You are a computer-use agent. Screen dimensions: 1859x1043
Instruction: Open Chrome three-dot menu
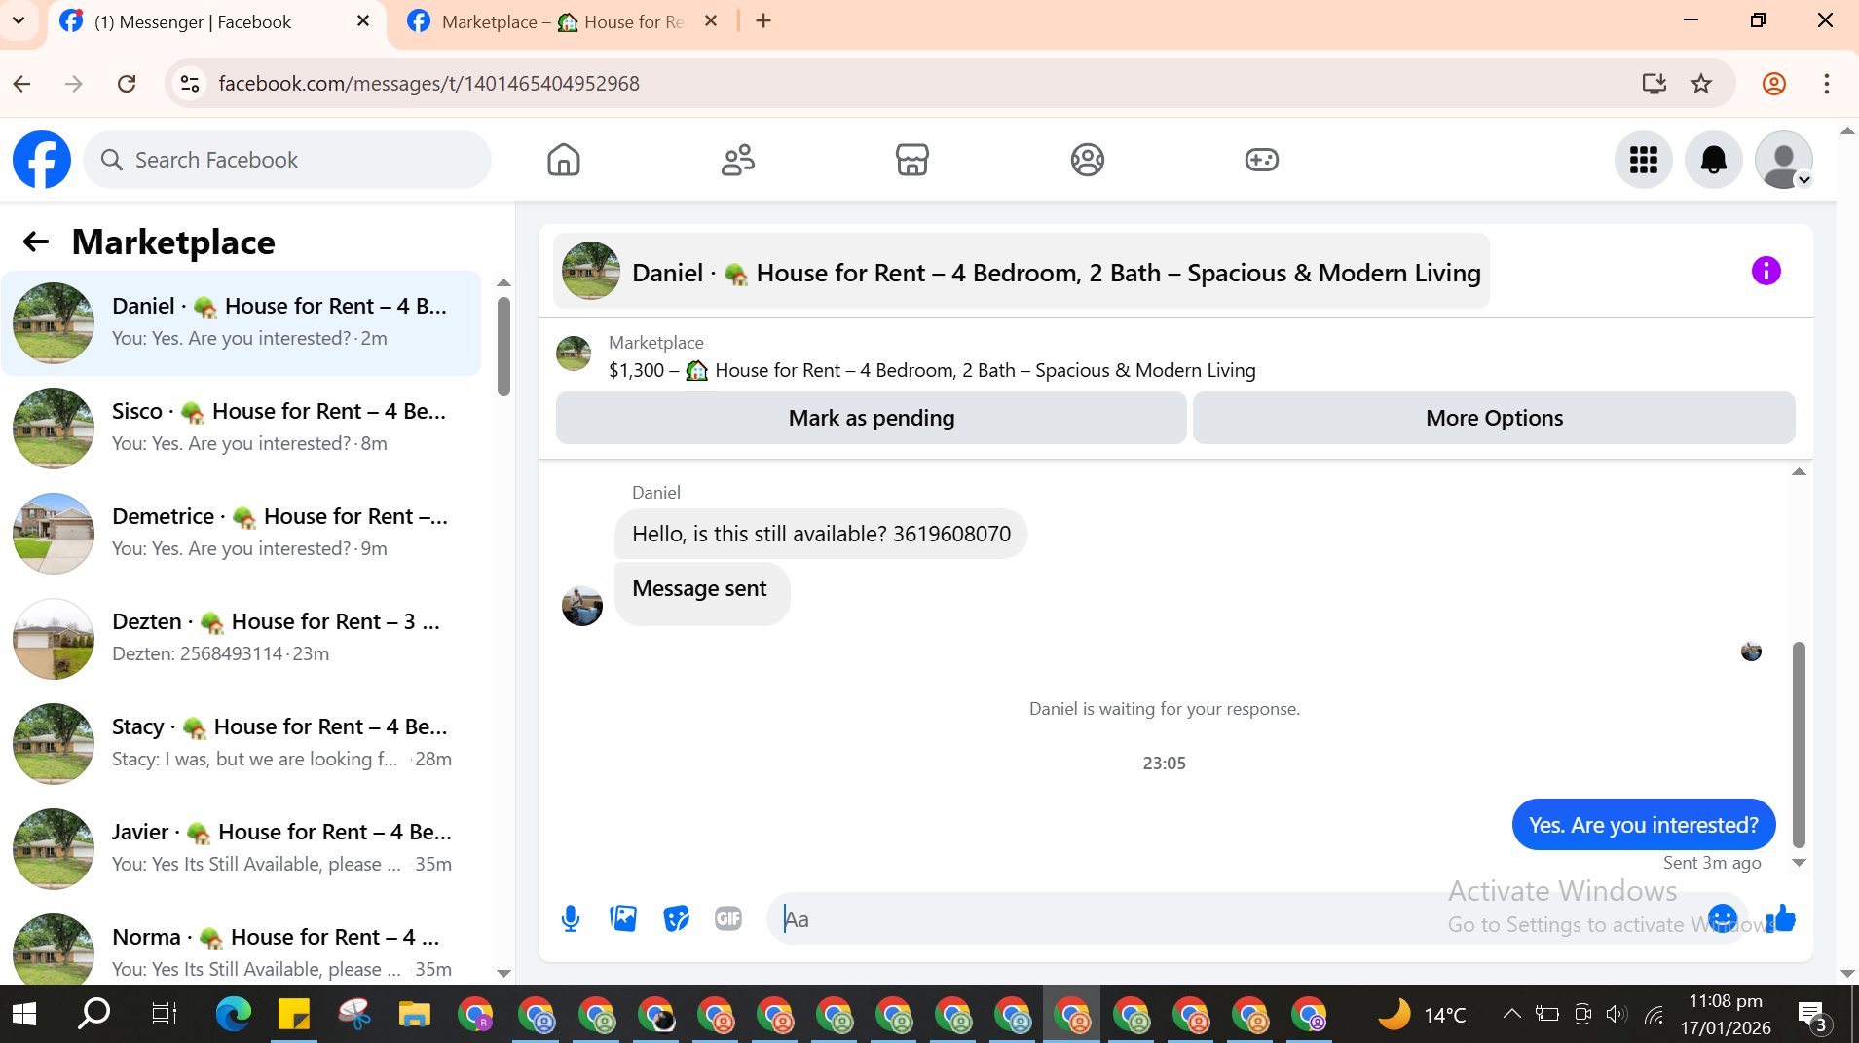pos(1827,84)
